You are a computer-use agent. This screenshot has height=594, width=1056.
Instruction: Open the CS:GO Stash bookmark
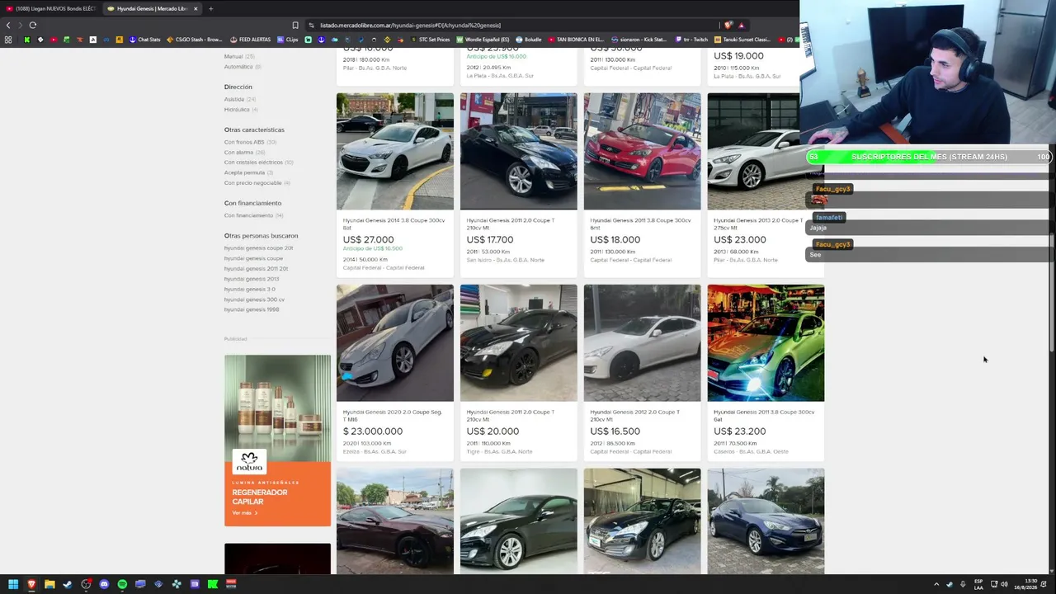click(195, 40)
